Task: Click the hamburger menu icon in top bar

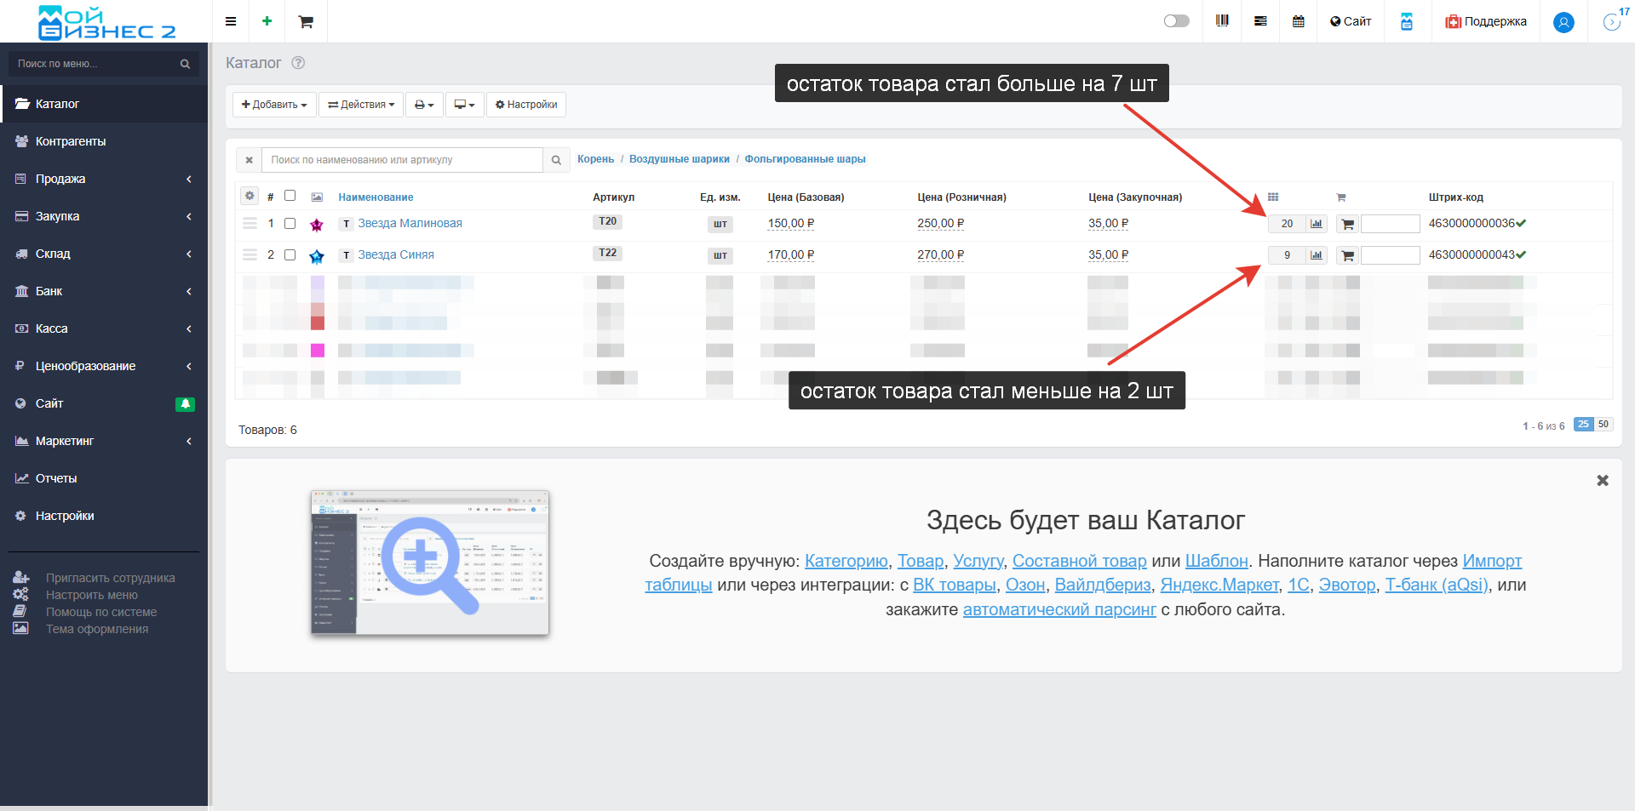Action: click(231, 21)
